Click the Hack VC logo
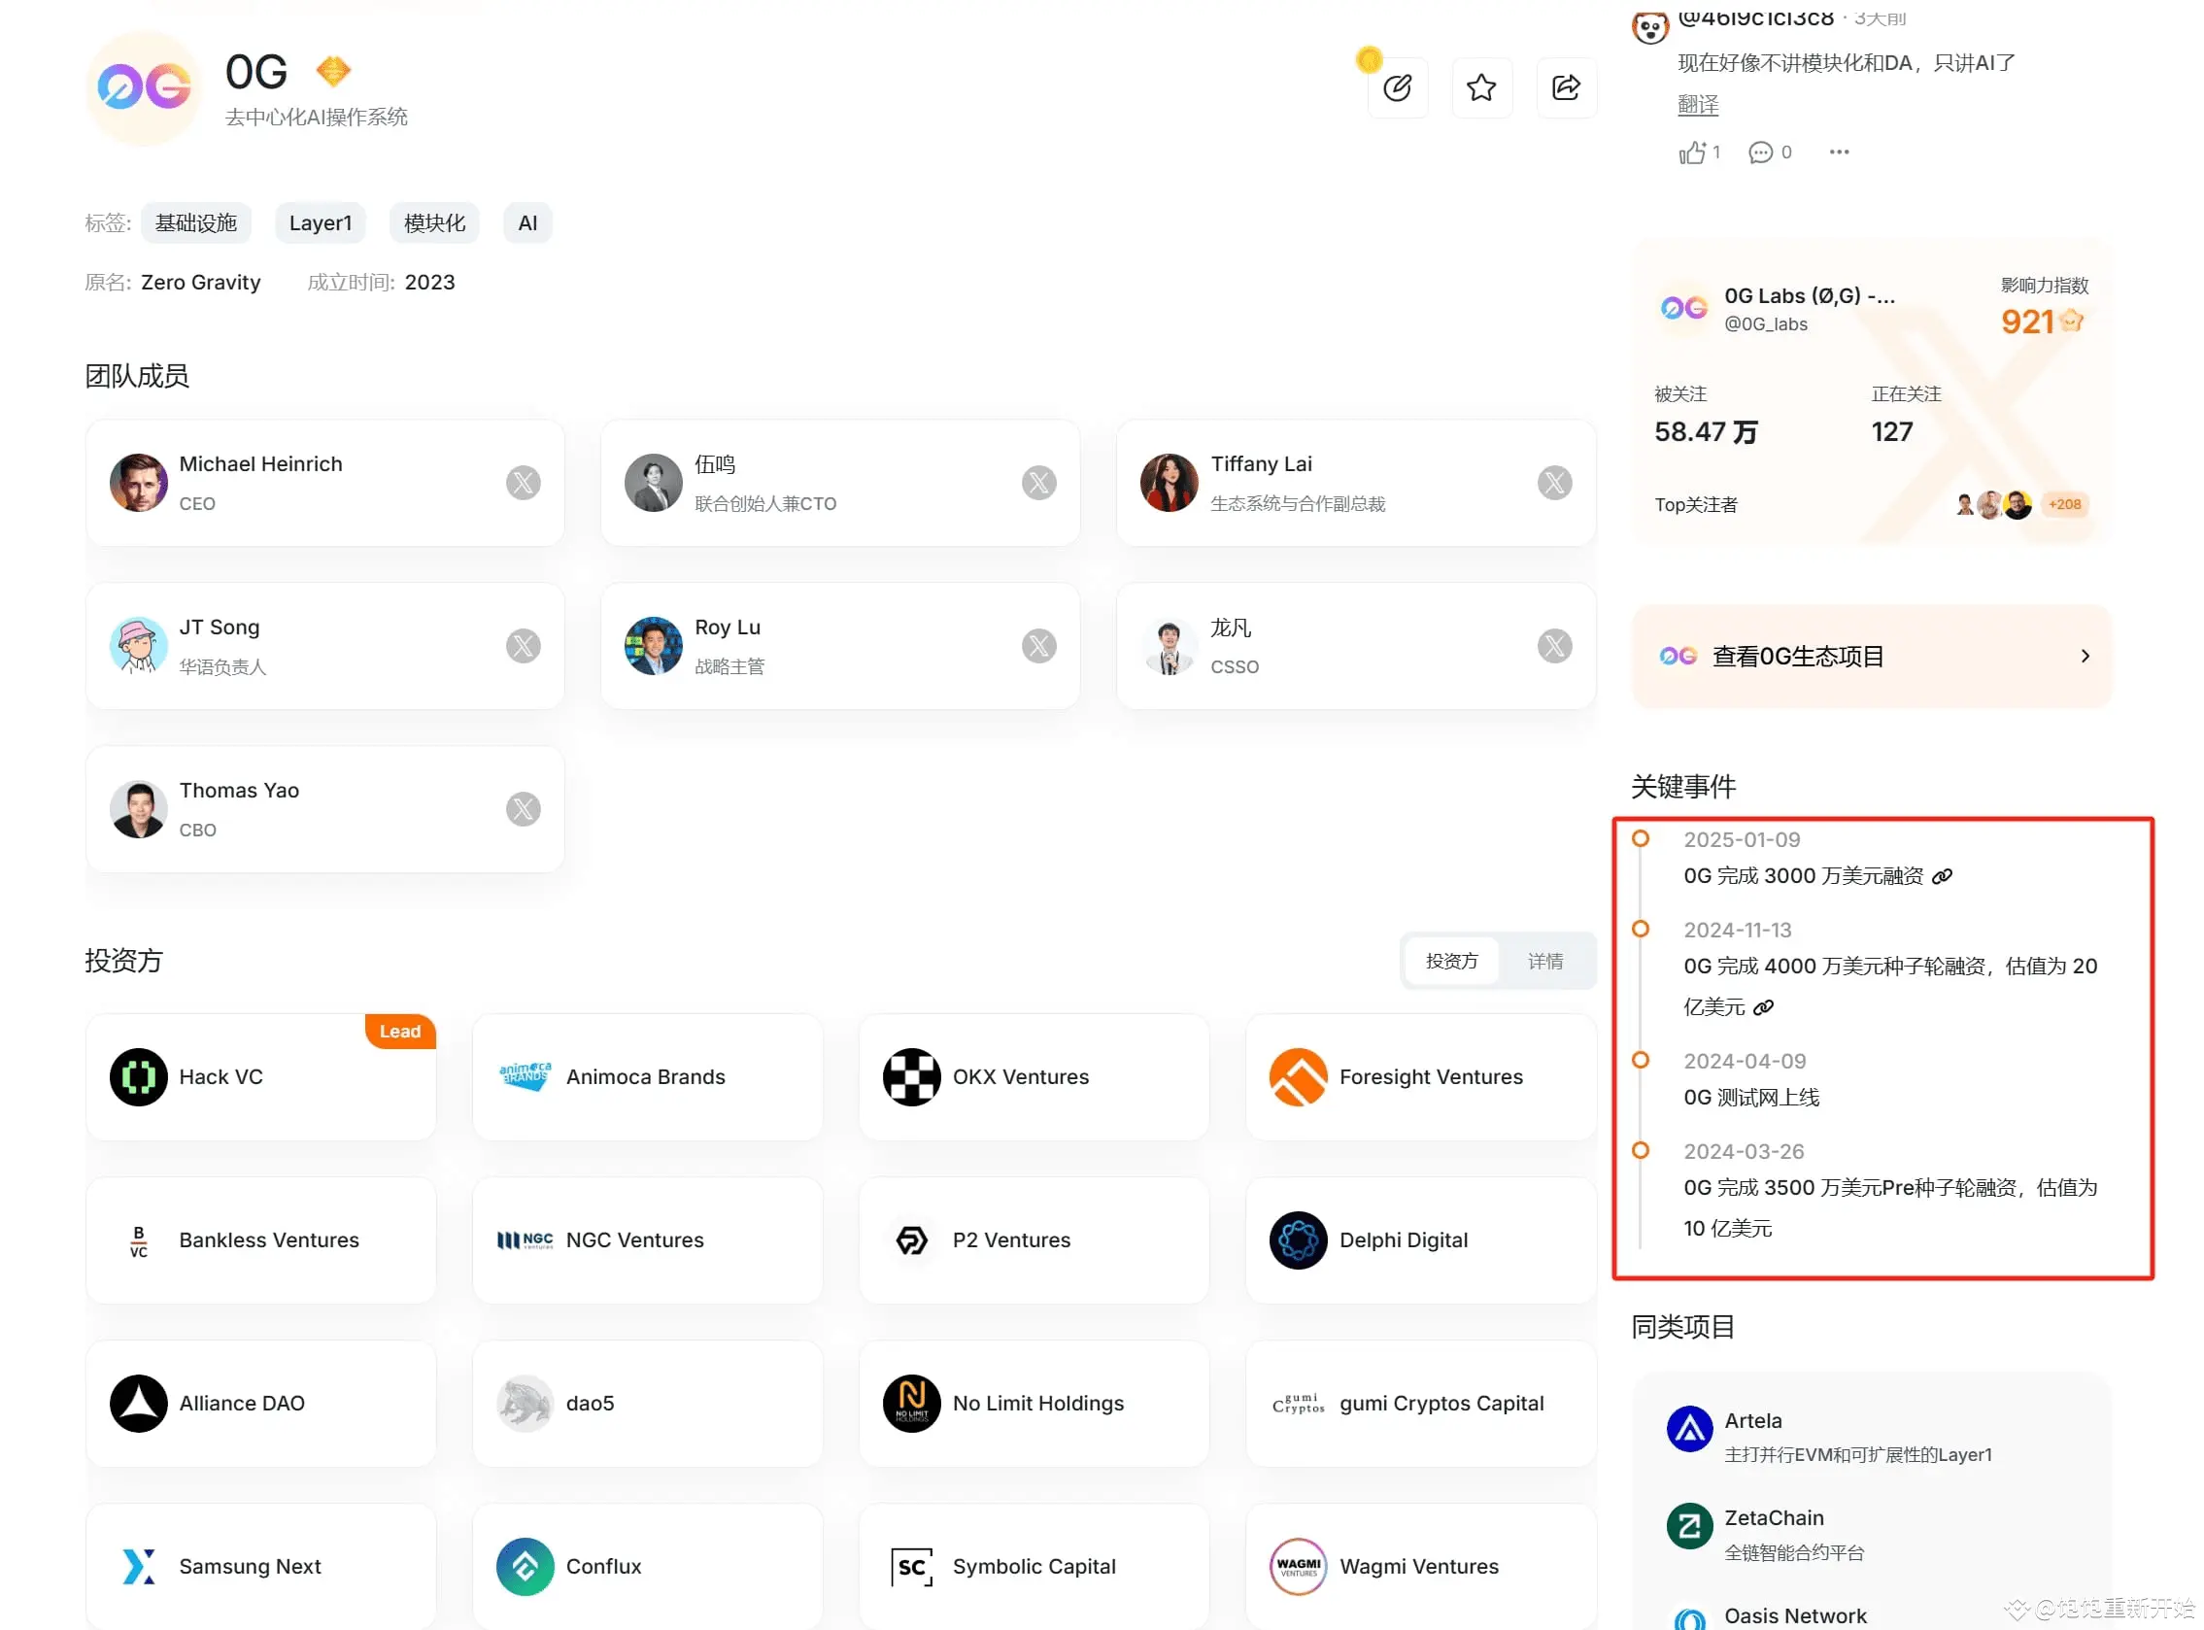The image size is (2204, 1630). (138, 1077)
